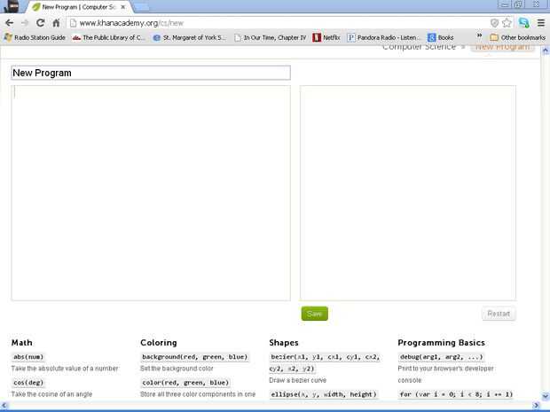The image size is (550, 412).
Task: Click the horizontal scrollbar left arrow
Action: point(4,405)
